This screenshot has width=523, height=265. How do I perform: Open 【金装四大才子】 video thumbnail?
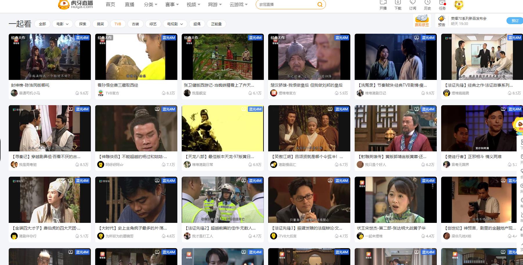click(x=50, y=200)
